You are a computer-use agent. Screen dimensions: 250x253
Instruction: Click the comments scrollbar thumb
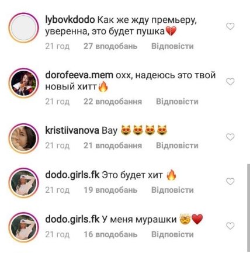[x=248, y=207]
